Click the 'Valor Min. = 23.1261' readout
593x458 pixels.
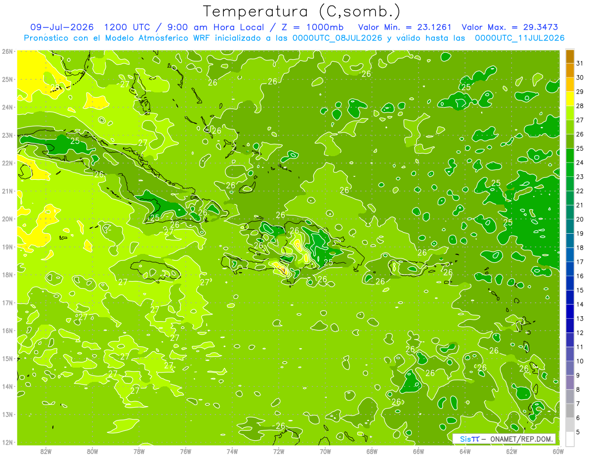pyautogui.click(x=406, y=27)
